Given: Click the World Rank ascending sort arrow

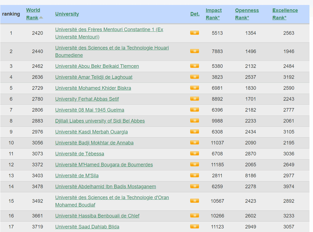Looking at the screenshot, I should [x=41, y=17].
